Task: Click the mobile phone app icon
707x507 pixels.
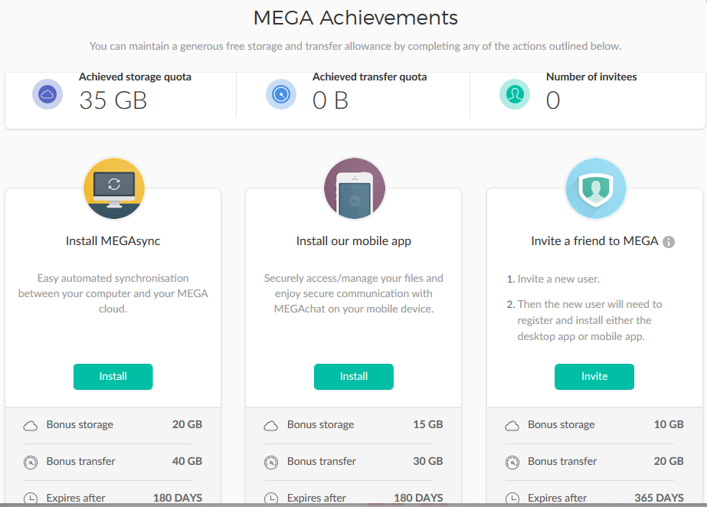Action: [x=354, y=188]
